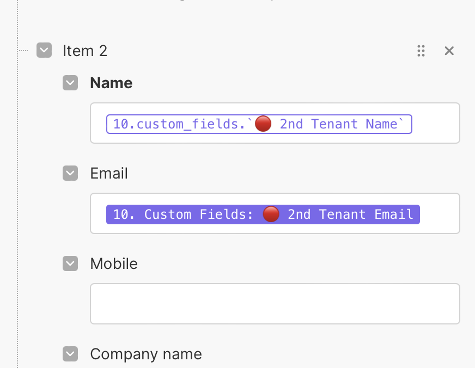Toggle the chevron box beside Mobile
The image size is (475, 368).
[x=70, y=263]
